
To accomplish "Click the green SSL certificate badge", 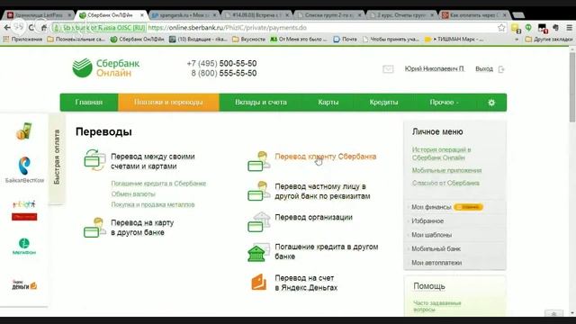I will [100, 28].
